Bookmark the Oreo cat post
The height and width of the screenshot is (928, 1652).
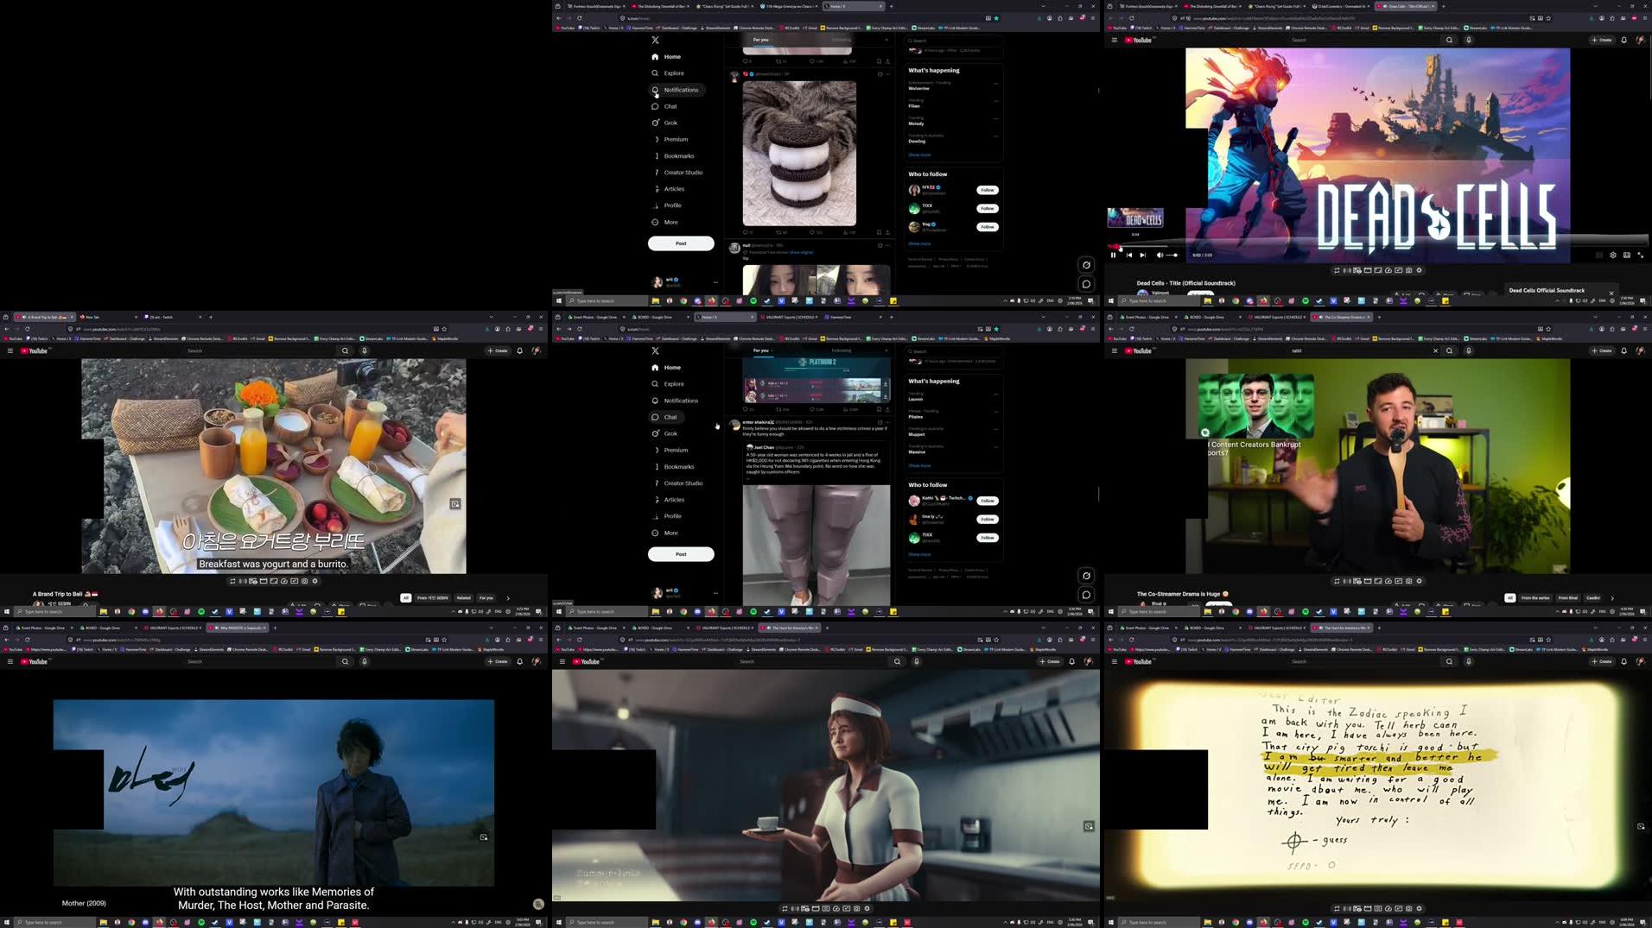tap(879, 232)
